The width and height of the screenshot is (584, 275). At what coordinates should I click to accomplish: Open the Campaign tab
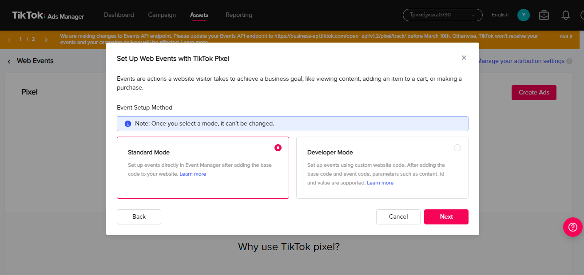(162, 15)
